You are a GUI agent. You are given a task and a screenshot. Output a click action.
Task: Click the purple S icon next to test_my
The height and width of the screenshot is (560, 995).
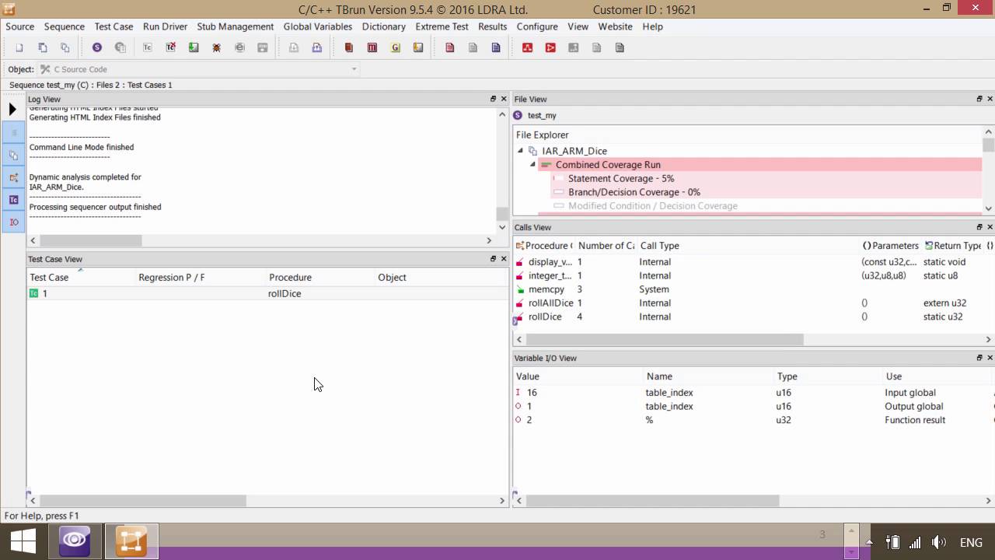pos(518,115)
